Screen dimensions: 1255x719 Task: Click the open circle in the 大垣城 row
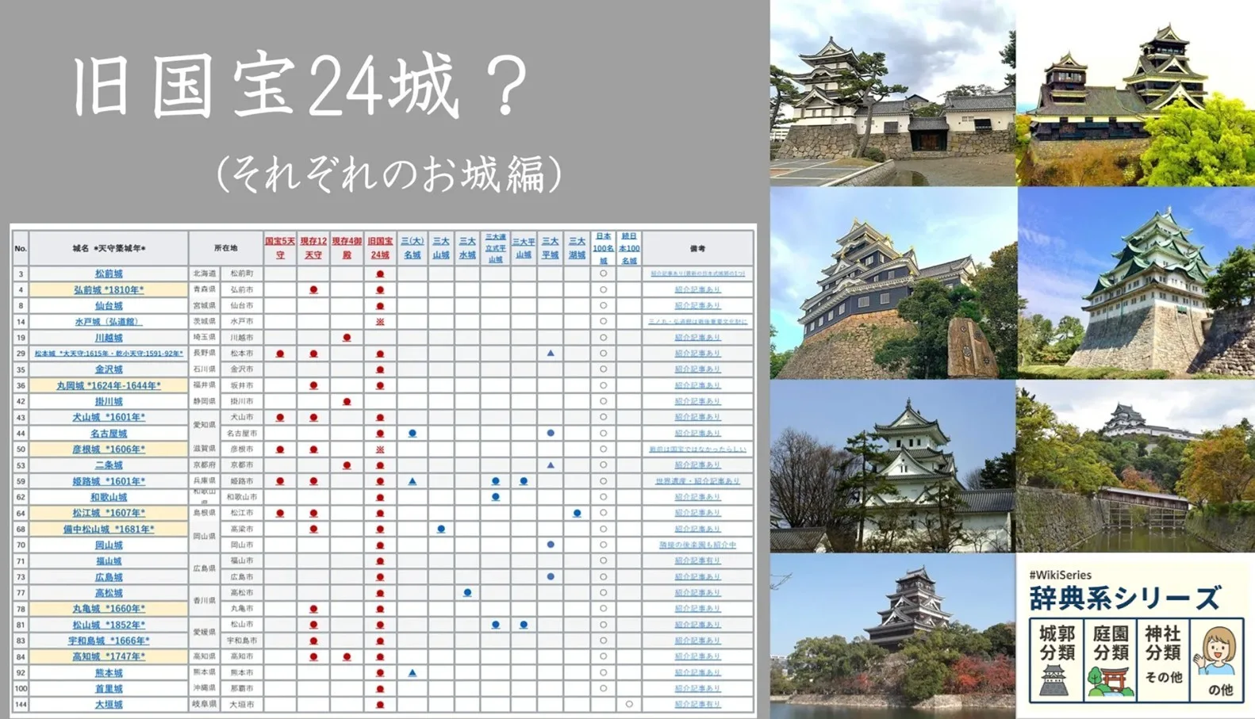pyautogui.click(x=629, y=704)
